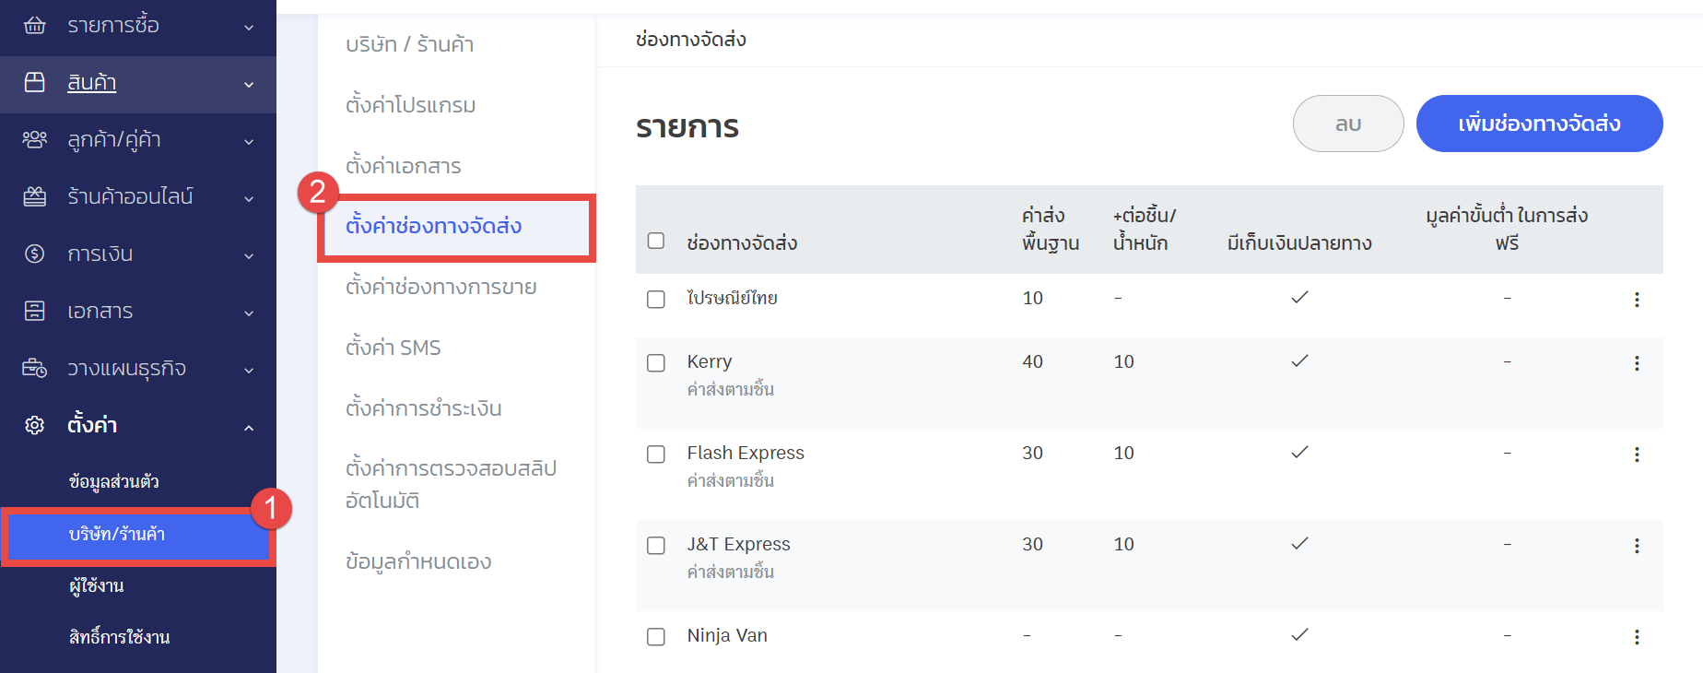Open the ตั้งค่าการตรวจสอบสลิปอัตโนมัติ tab

tap(452, 484)
